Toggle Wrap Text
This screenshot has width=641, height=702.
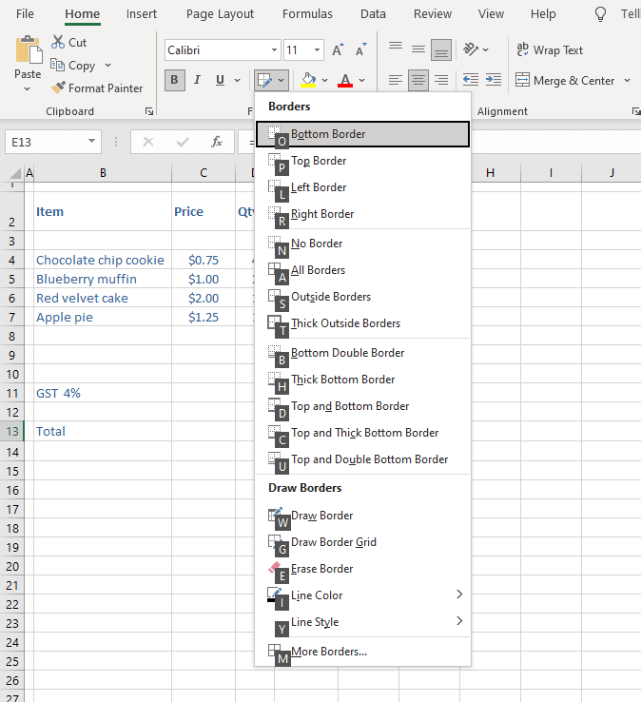550,49
